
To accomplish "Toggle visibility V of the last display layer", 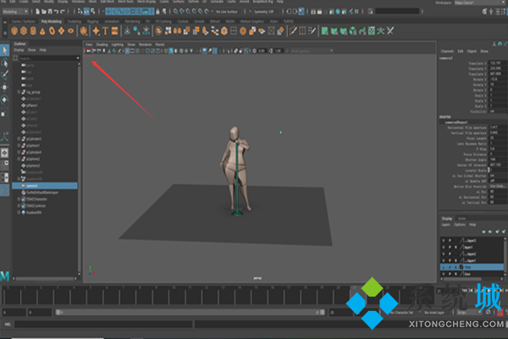I will click(442, 275).
